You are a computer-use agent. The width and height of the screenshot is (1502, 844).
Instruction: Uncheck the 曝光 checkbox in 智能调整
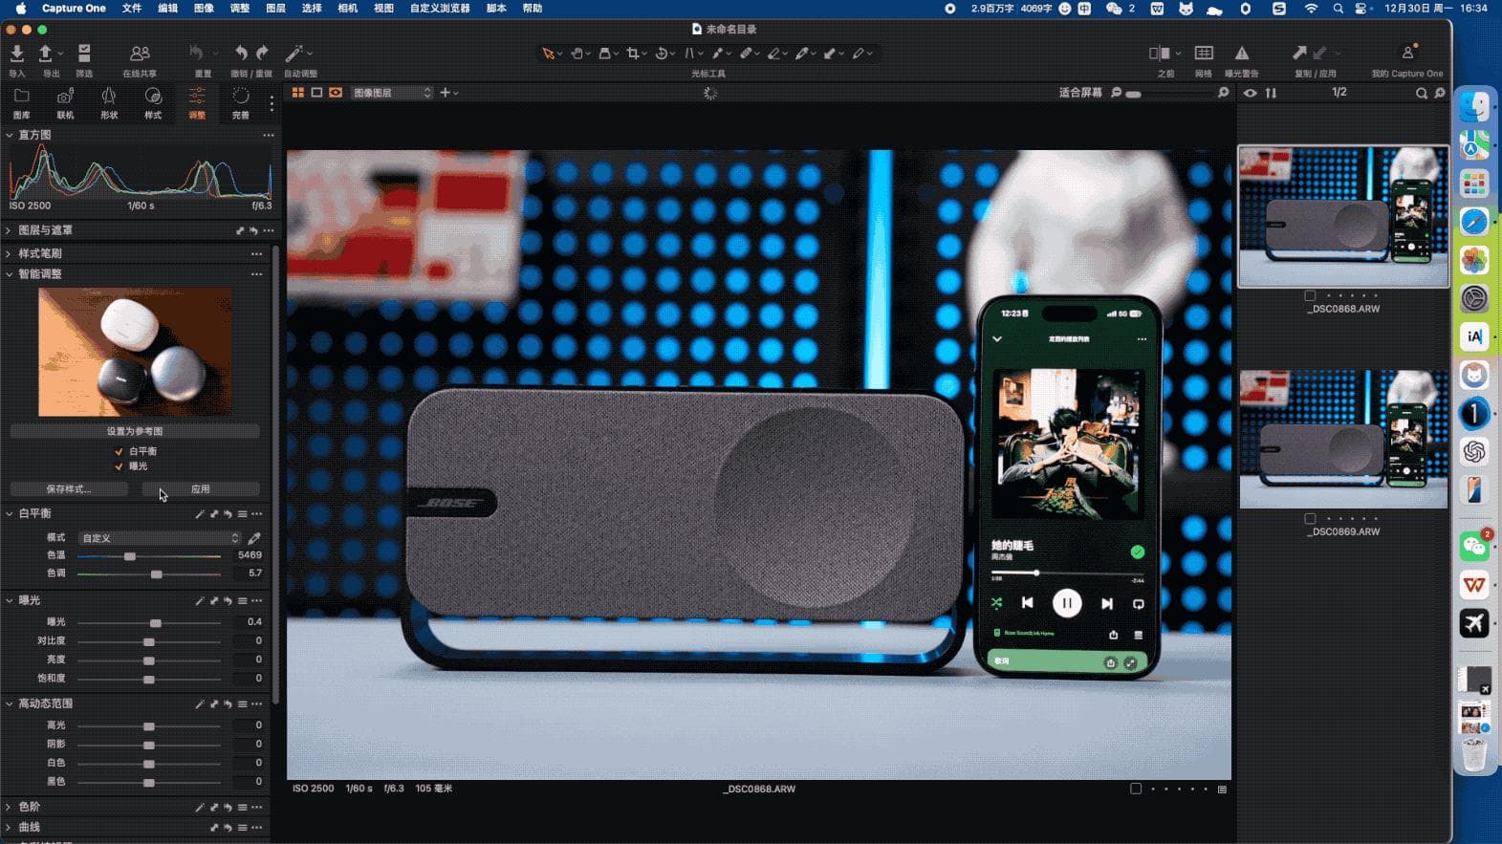click(120, 466)
